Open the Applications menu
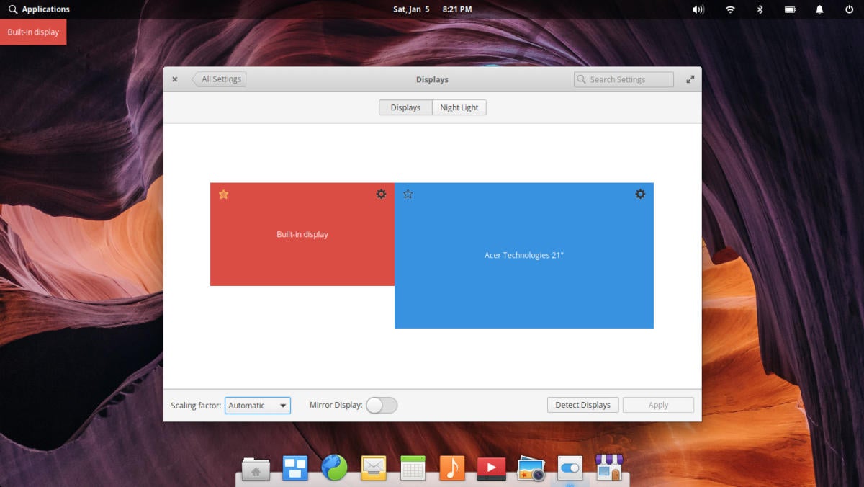Screen dimensions: 864x487 40,9
